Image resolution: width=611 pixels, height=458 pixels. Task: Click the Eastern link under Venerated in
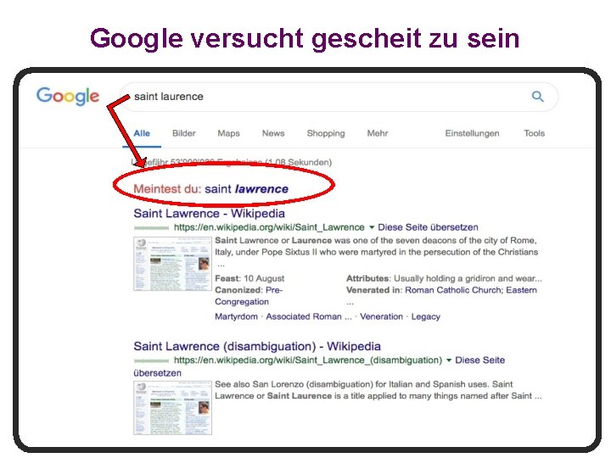pyautogui.click(x=521, y=290)
